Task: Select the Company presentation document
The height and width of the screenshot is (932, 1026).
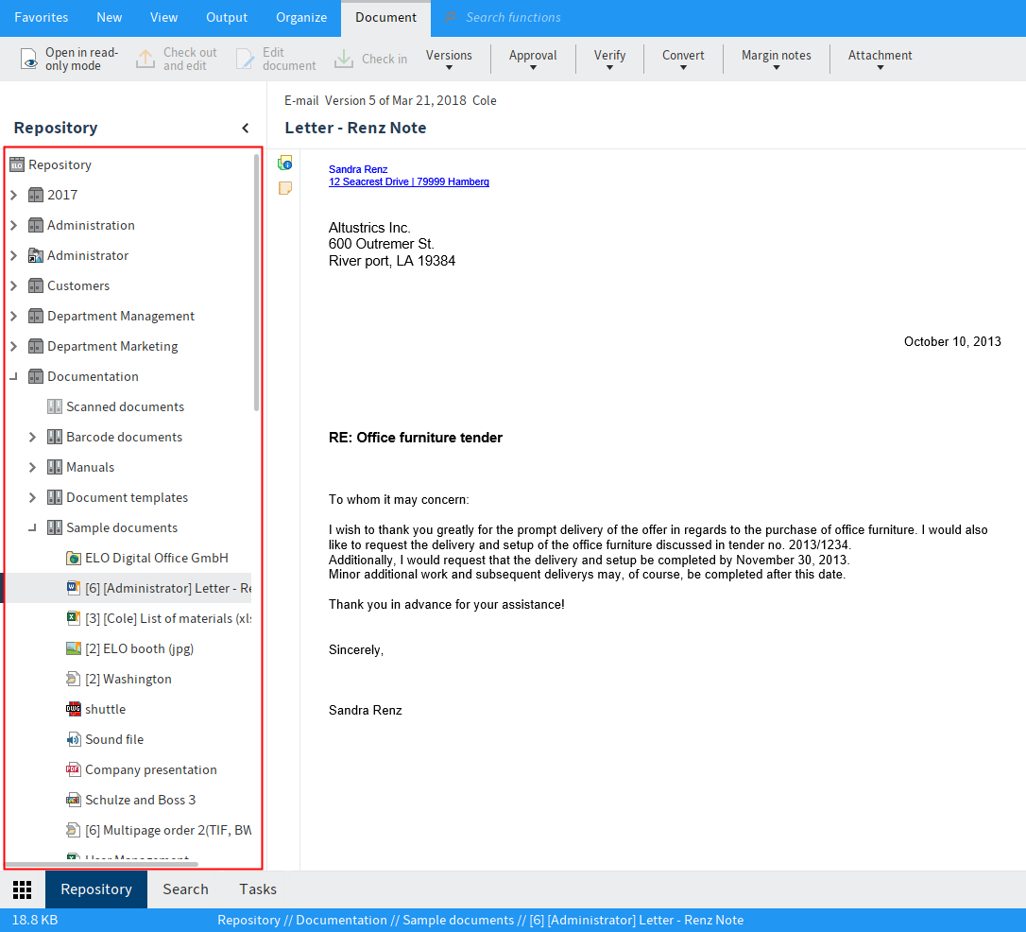Action: click(150, 769)
